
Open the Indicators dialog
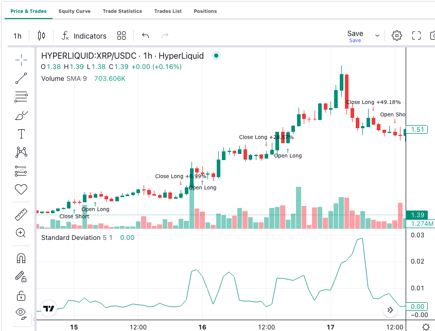pos(84,36)
